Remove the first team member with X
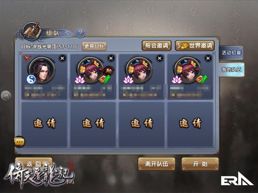This screenshot has width=258, height=193. 62,58
